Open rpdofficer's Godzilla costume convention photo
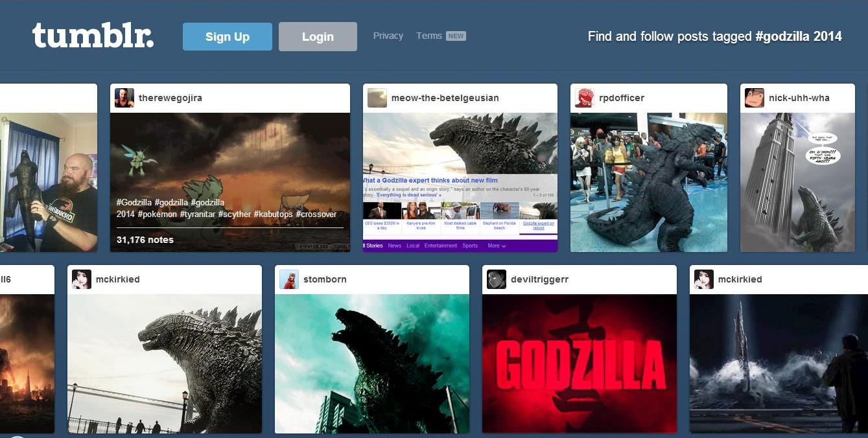The image size is (868, 438). 649,182
